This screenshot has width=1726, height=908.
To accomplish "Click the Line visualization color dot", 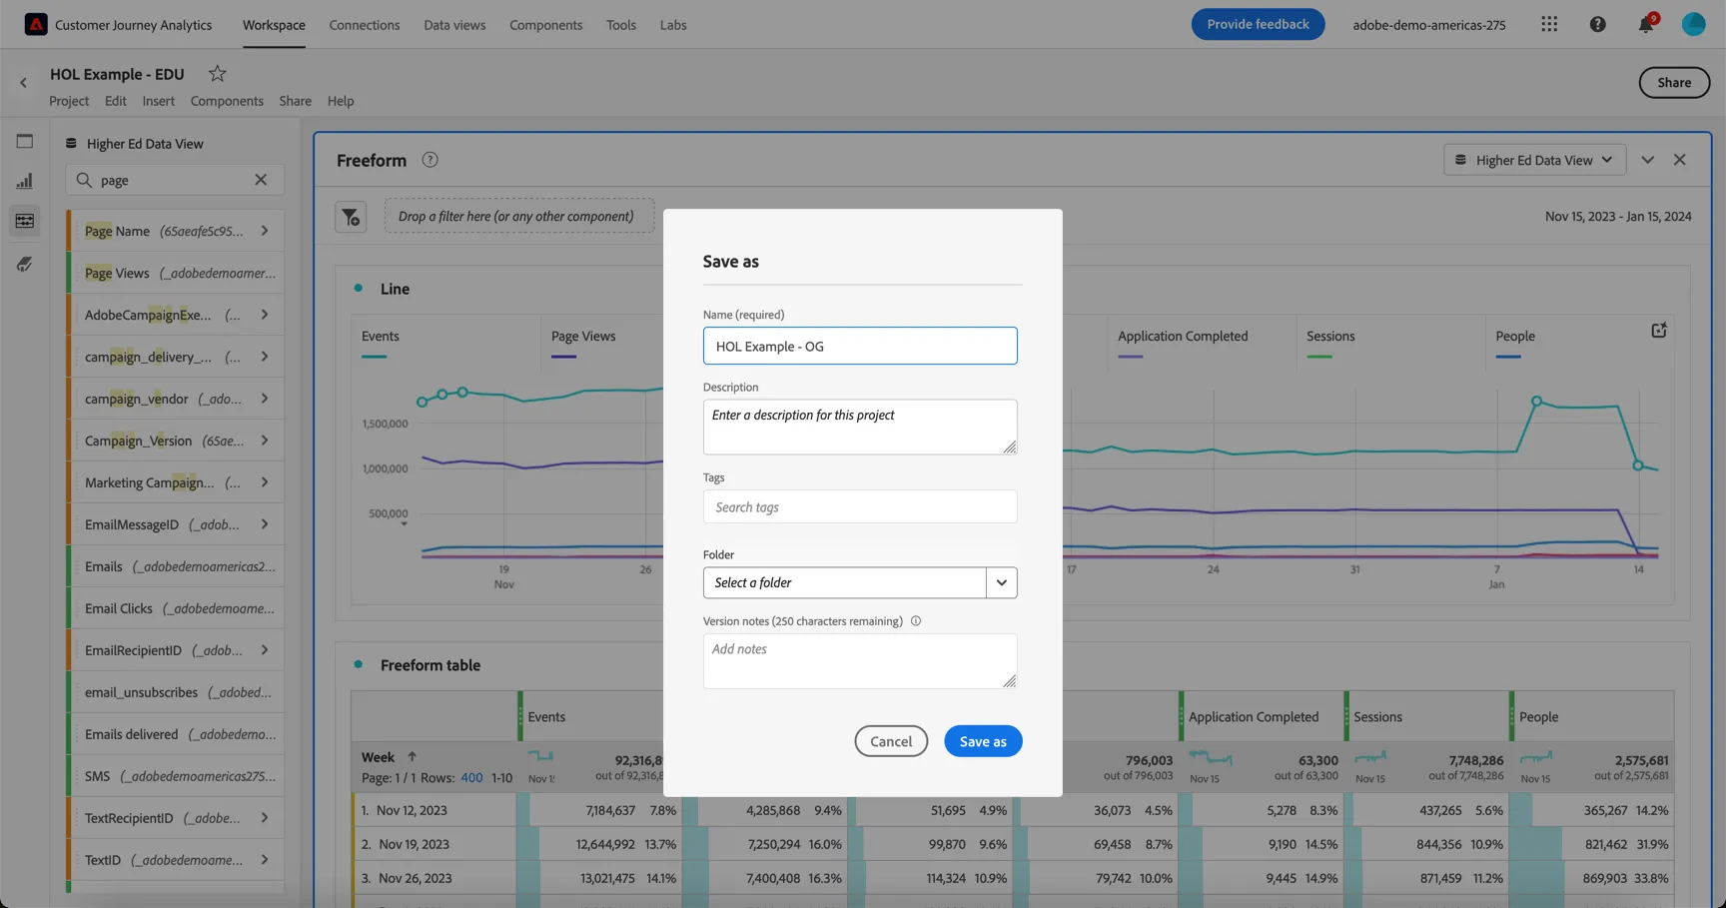I will [x=359, y=288].
